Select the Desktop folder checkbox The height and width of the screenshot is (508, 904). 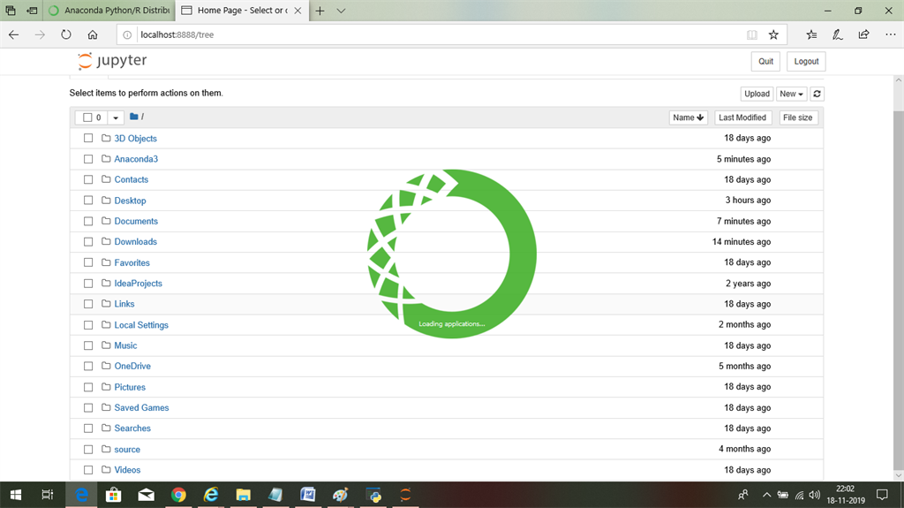click(x=88, y=201)
